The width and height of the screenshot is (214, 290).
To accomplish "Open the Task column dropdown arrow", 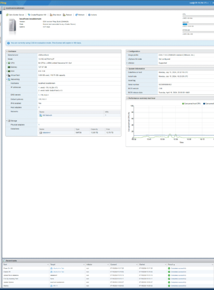I will (48, 265).
